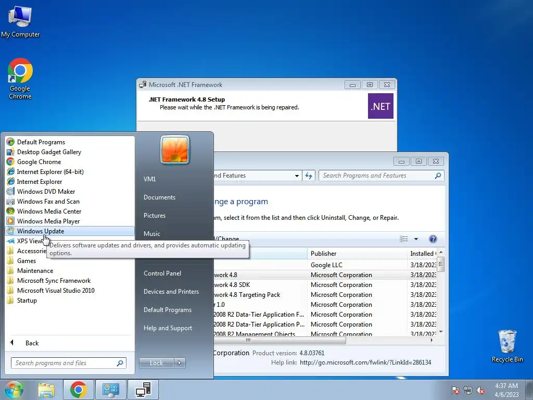This screenshot has width=533, height=400.
Task: Click the Lock button
Action: pyautogui.click(x=156, y=363)
